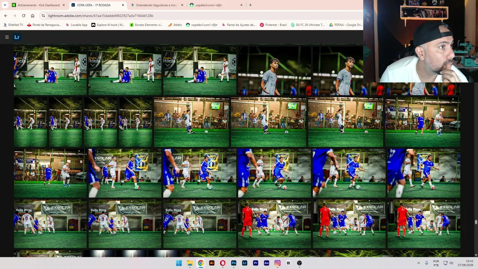Open the POR PTB language switcher
Viewport: 478px width, 269px height.
436,263
